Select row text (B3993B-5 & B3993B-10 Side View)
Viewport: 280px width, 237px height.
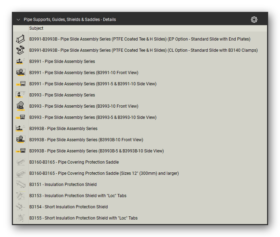coord(97,151)
